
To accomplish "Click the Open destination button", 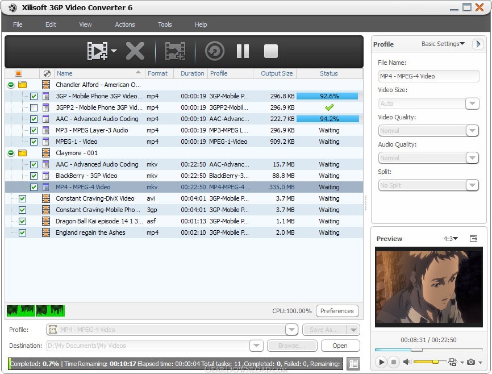I will pos(340,346).
